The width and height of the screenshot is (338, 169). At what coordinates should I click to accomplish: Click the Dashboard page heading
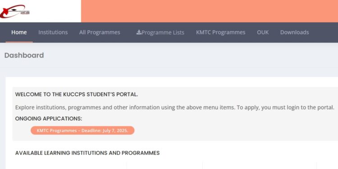(24, 55)
